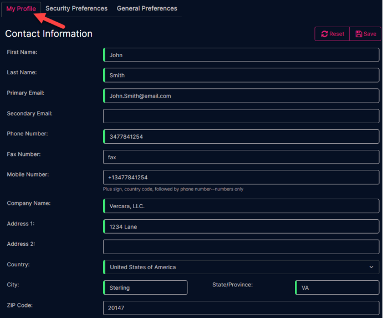
Task: Open the Security Preferences tab
Action: [x=76, y=8]
